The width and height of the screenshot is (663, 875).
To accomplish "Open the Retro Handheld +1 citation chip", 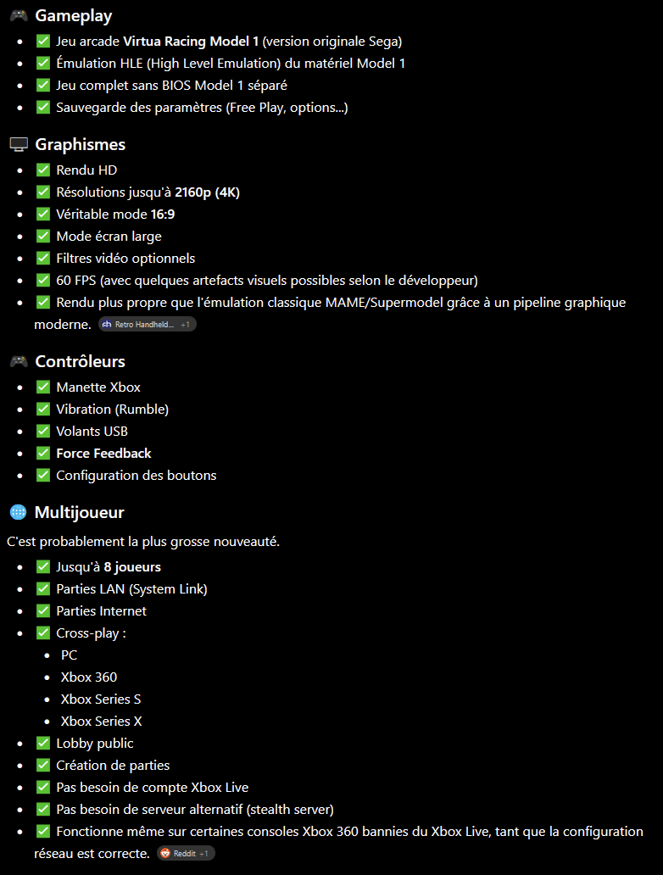I will (x=148, y=324).
